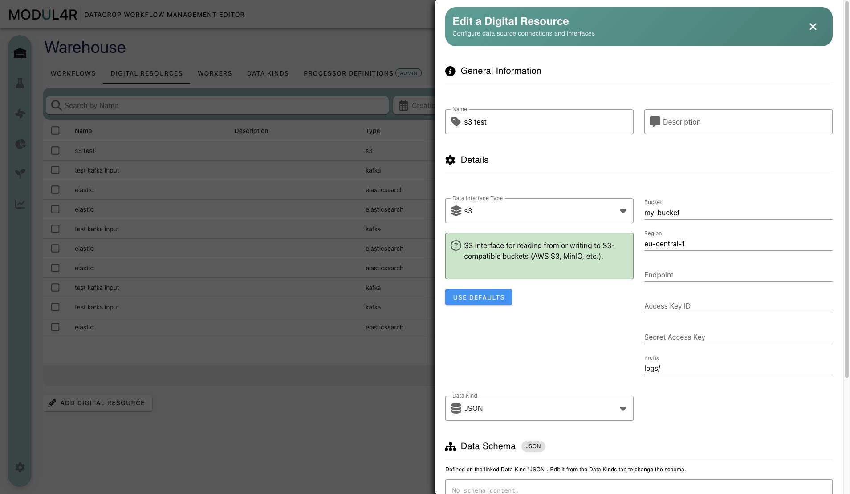Click the s3 test name cell
Screen dimensions: 850x494
(85, 151)
